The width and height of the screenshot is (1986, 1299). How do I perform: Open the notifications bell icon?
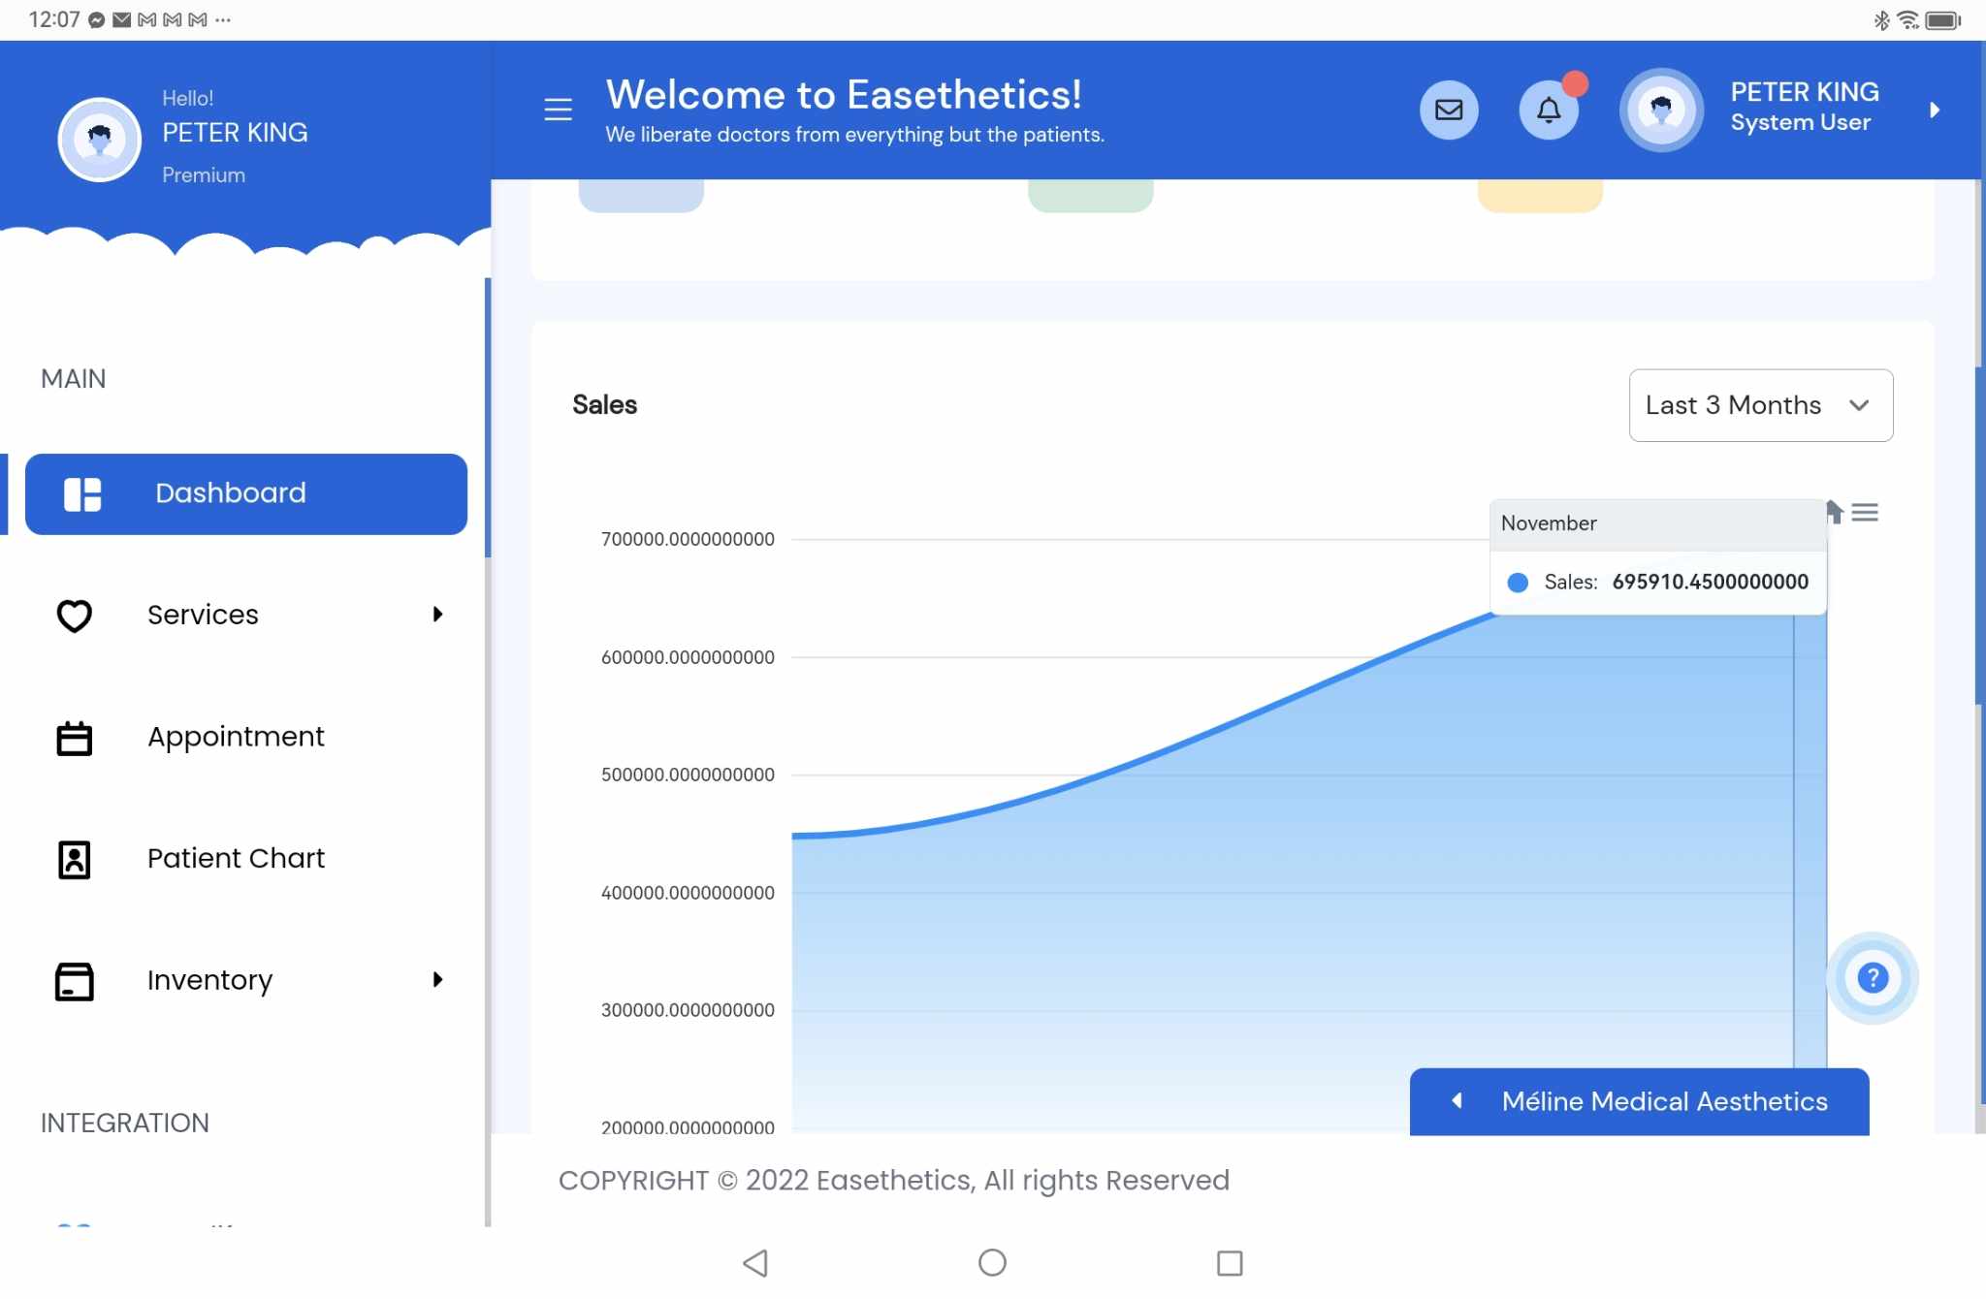pos(1549,110)
